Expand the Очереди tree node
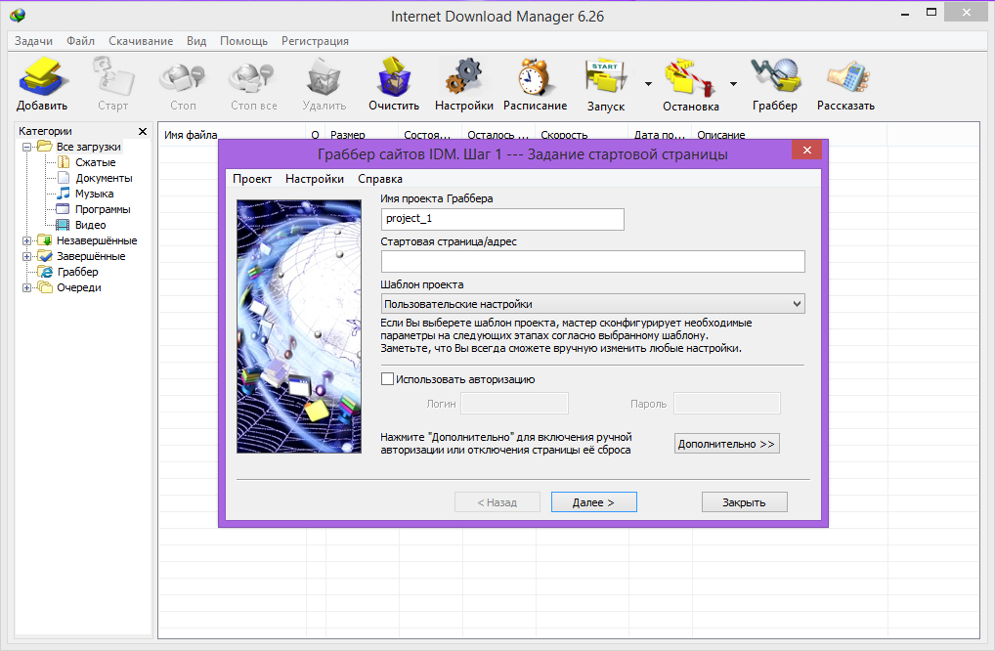Image resolution: width=995 pixels, height=651 pixels. tap(26, 287)
